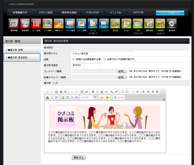Select 投稿には会員登録が必要 radio option
Image resolution: width=194 pixels, height=165 pixels.
[x=74, y=59]
